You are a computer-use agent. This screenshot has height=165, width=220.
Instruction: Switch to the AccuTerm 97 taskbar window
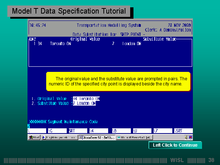[x=97, y=137]
